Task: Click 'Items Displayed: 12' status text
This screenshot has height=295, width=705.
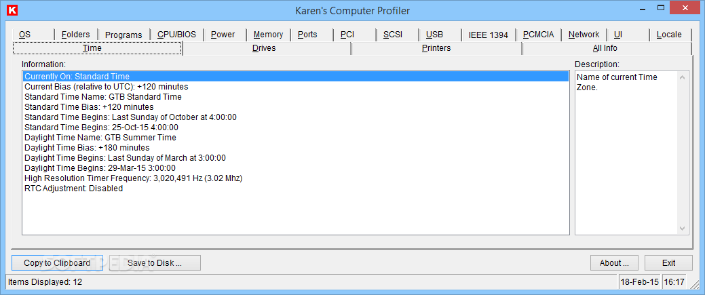Action: (45, 282)
